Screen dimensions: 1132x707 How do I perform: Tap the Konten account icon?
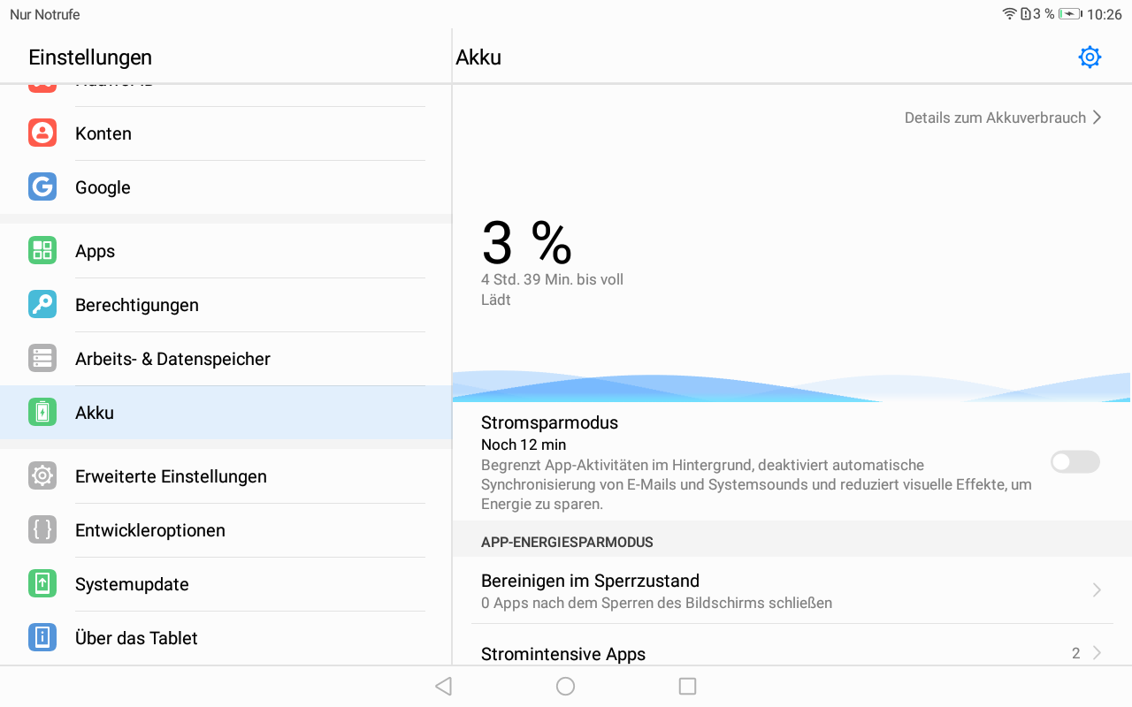(42, 133)
